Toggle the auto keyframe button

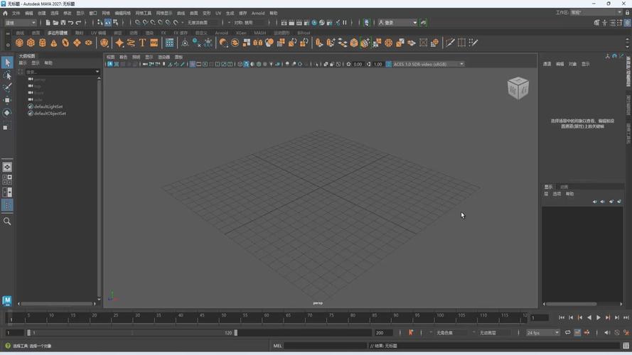411,332
